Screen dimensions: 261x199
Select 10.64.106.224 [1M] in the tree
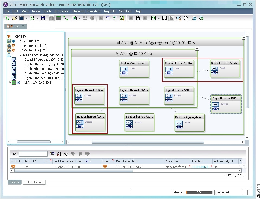(x=33, y=50)
